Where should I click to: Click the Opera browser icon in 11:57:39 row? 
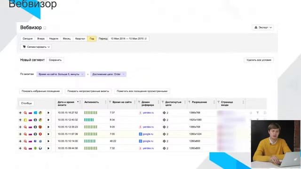40,134
